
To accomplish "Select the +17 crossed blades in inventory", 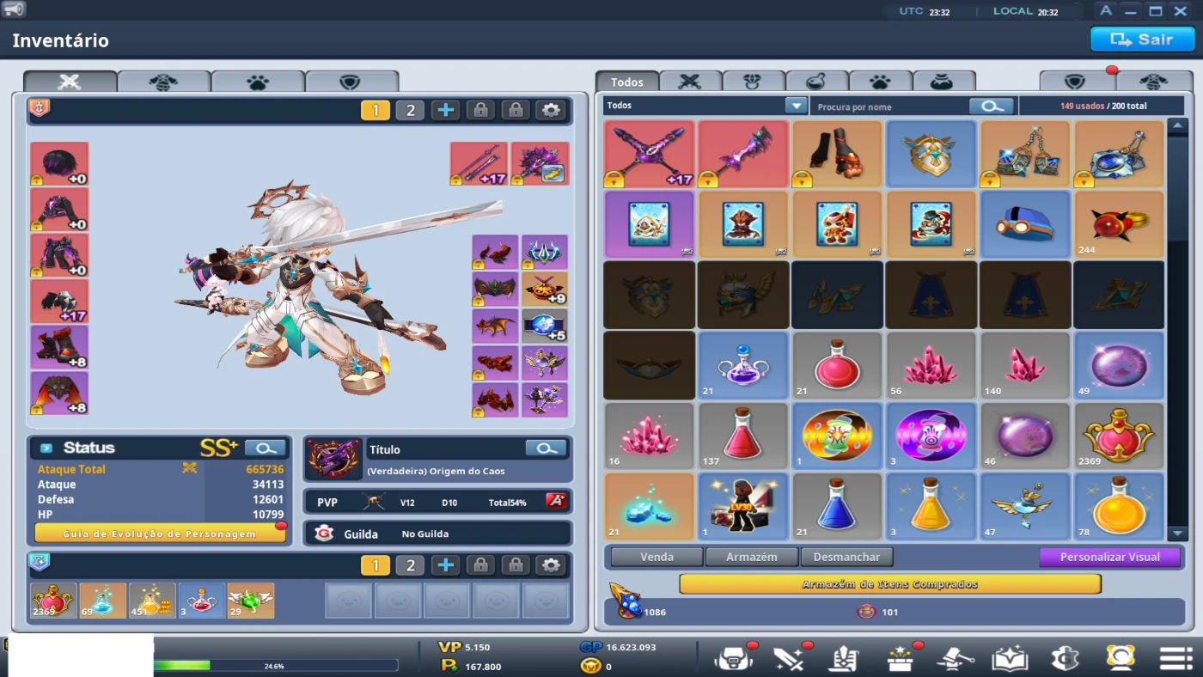I will click(649, 154).
